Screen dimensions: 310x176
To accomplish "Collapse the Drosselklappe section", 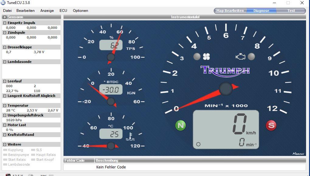I will [x=5, y=47].
